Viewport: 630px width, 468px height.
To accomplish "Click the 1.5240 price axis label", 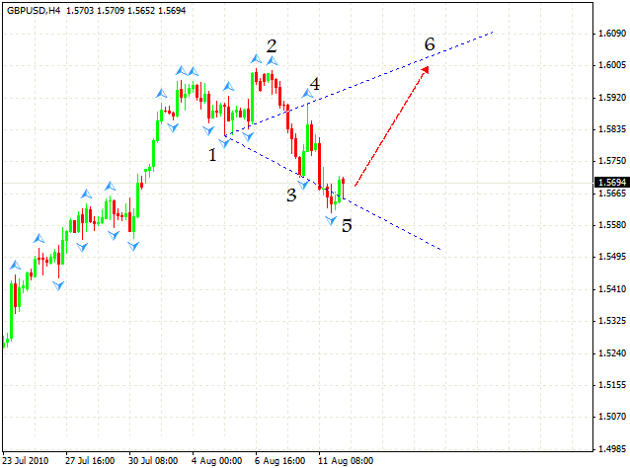I will [612, 352].
